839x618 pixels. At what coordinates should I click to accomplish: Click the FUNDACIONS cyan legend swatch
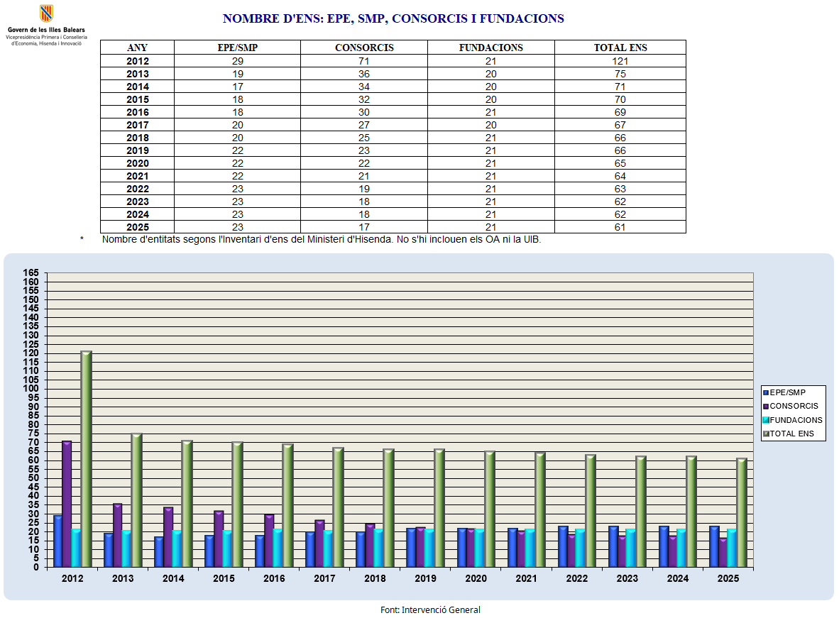[x=766, y=421]
